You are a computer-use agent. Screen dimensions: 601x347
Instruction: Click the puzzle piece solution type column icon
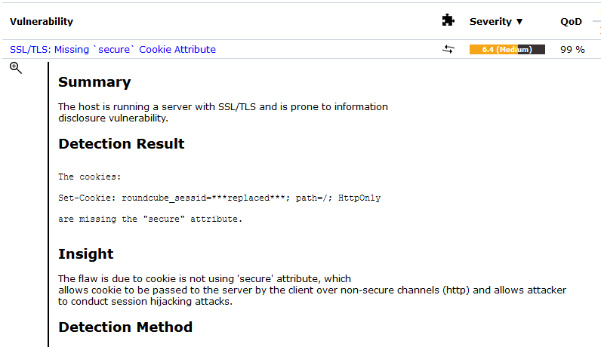[448, 20]
